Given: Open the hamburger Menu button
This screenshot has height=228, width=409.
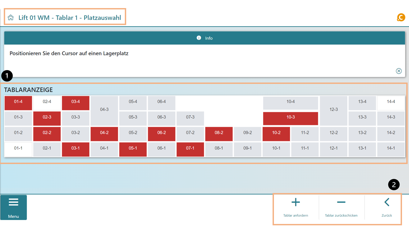Looking at the screenshot, I should pyautogui.click(x=13, y=207).
